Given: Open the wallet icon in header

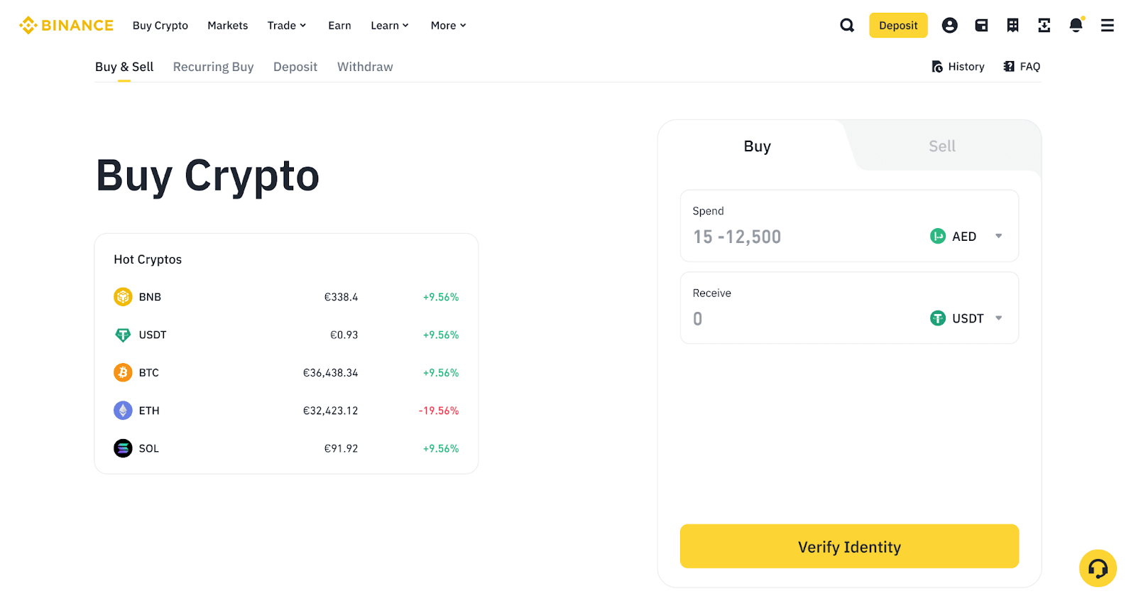Looking at the screenshot, I should pos(981,26).
